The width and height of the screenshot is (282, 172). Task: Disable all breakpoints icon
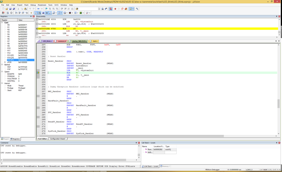[x=122, y=9]
